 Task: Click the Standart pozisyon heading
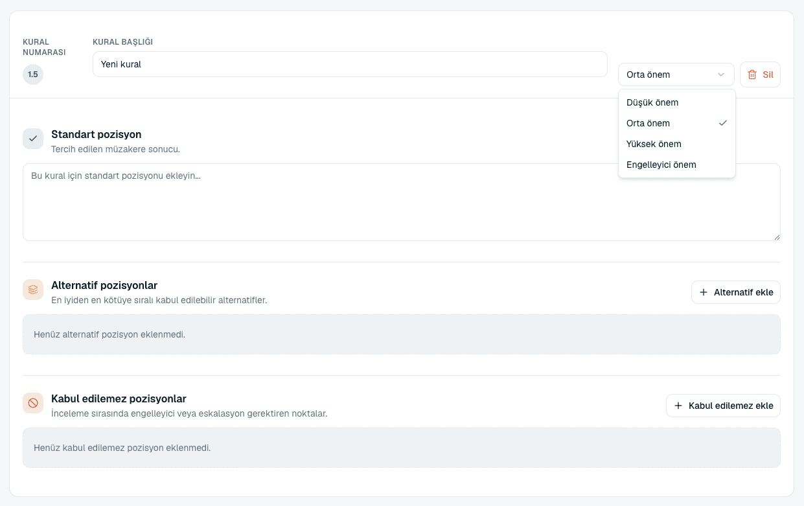pos(97,134)
